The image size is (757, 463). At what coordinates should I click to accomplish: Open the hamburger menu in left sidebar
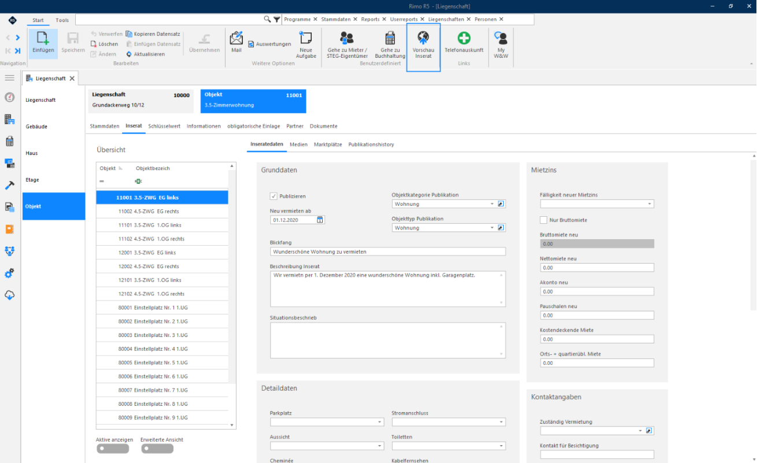click(x=9, y=77)
